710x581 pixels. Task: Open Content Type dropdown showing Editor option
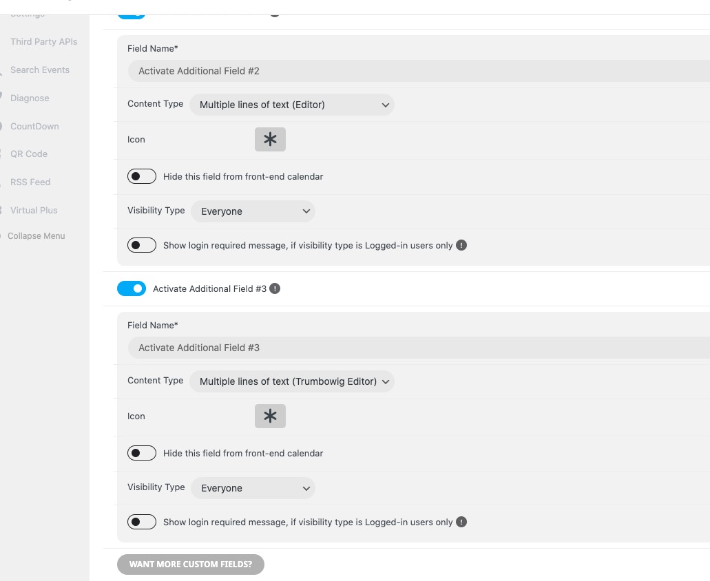click(292, 105)
